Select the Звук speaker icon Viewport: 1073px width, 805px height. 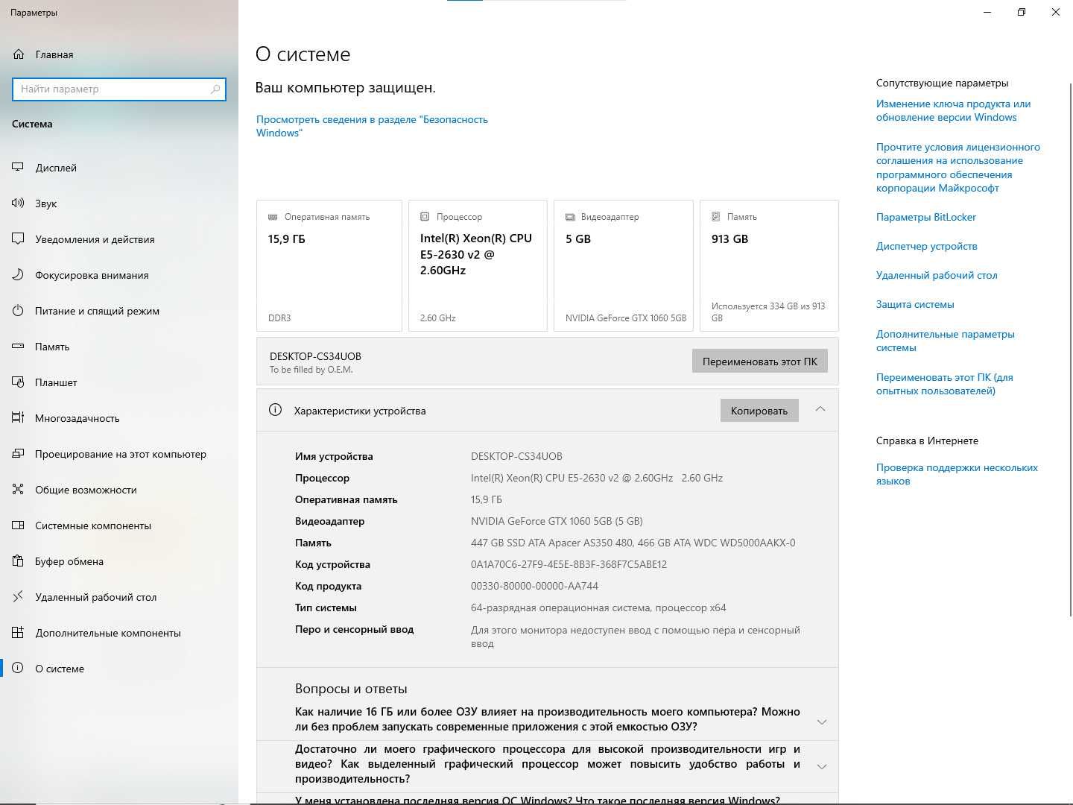(x=18, y=203)
